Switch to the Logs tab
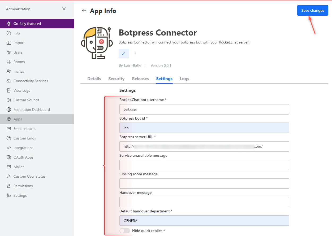Viewport: 332px width, 236px height. point(184,79)
